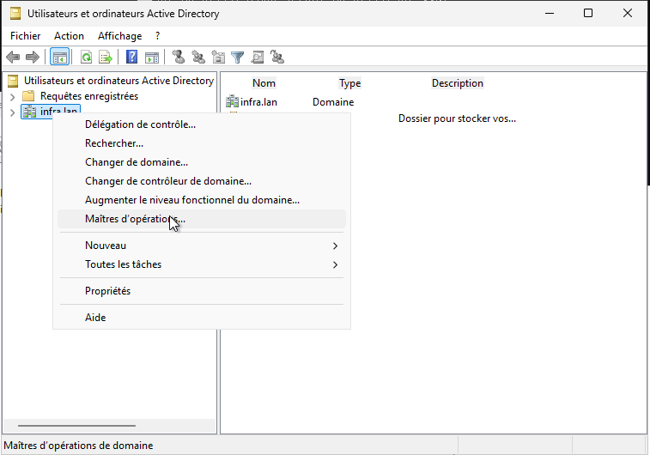Click the Export list toolbar icon
Image resolution: width=650 pixels, height=455 pixels.
(x=106, y=58)
